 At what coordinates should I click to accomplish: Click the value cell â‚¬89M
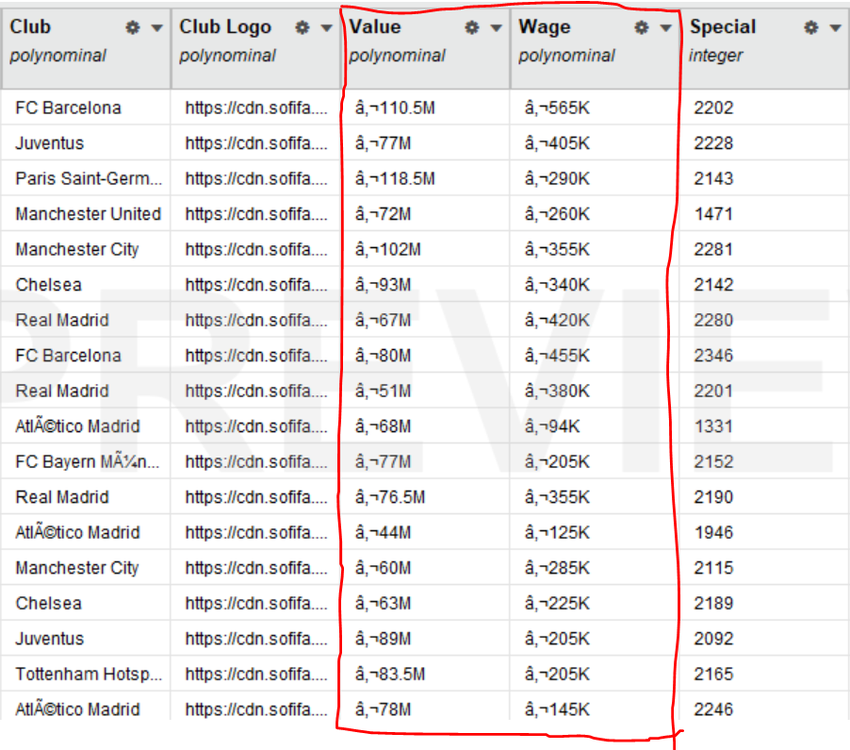pyautogui.click(x=384, y=639)
